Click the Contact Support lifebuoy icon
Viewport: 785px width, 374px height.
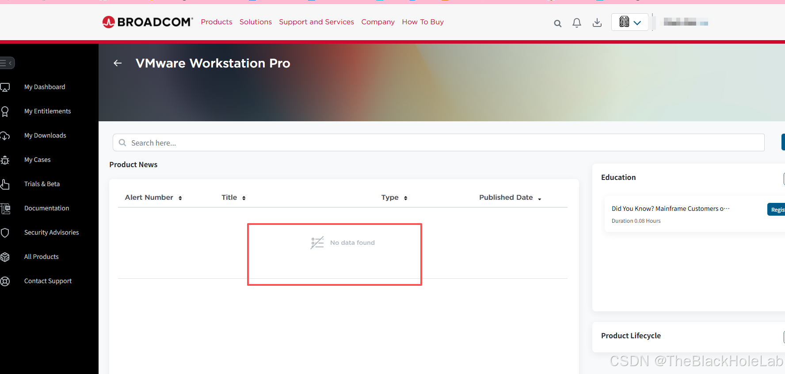[5, 281]
